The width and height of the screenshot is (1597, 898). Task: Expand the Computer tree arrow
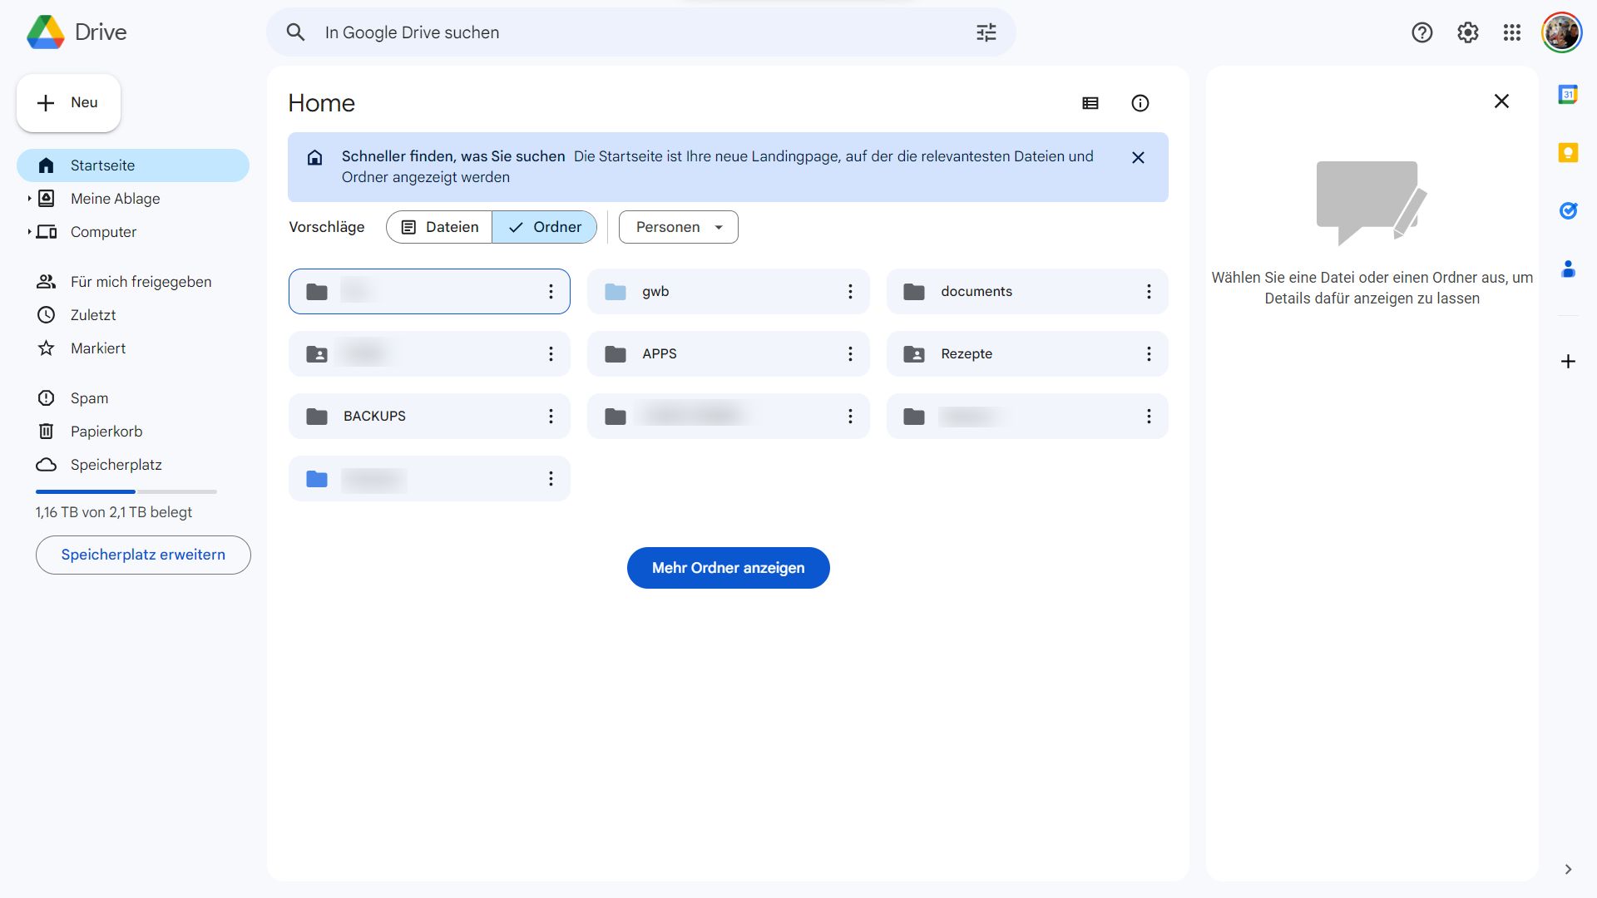(29, 232)
